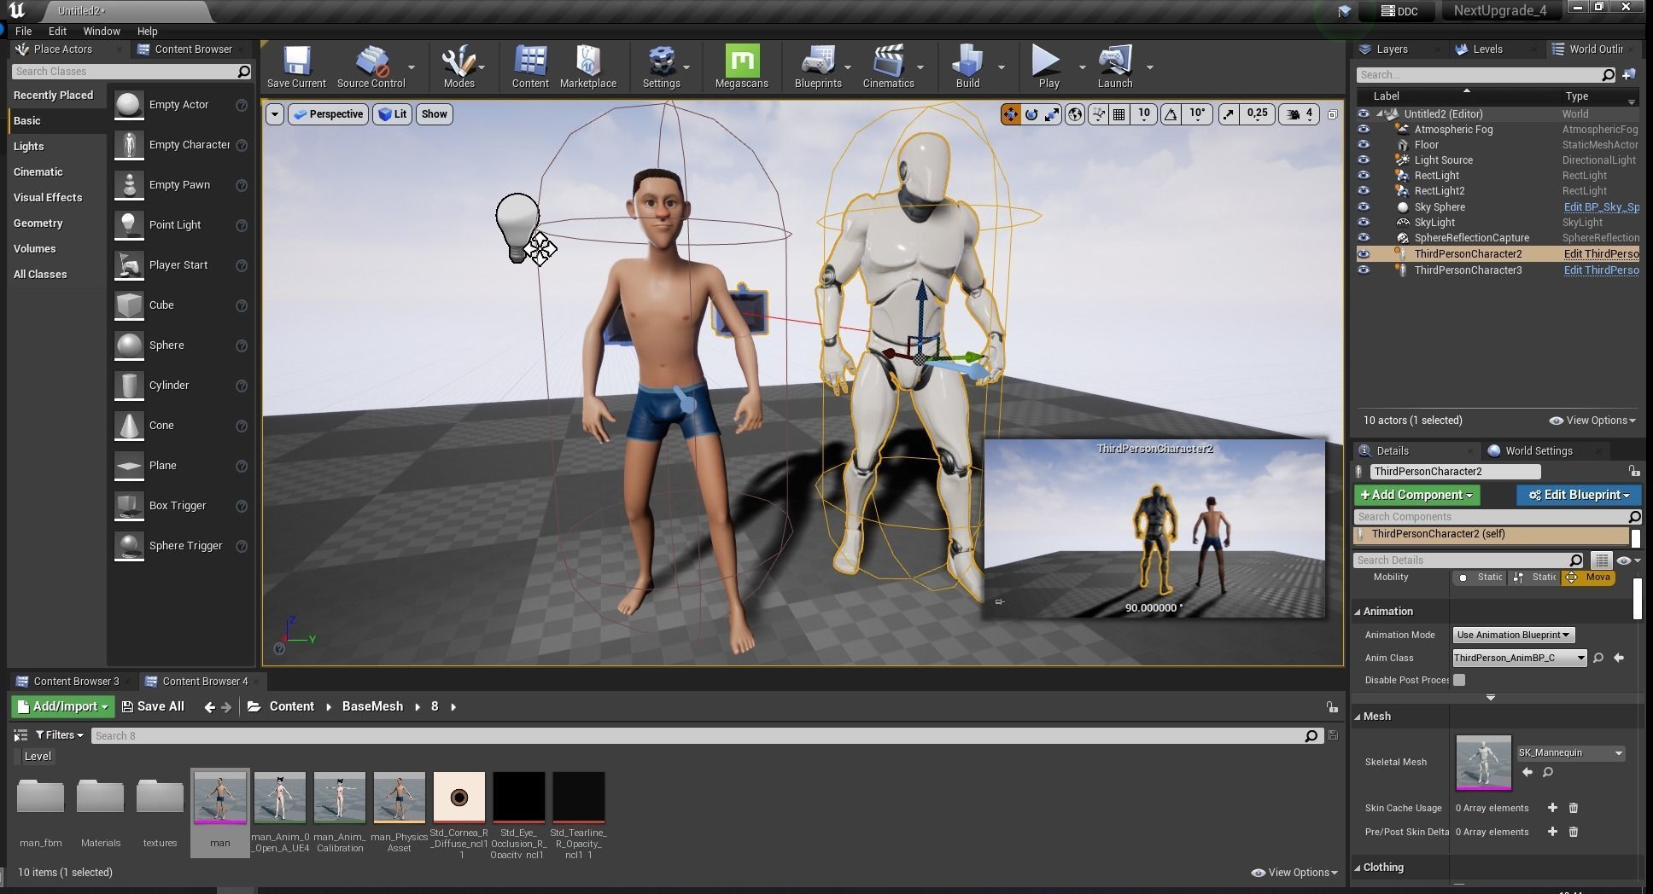The width and height of the screenshot is (1653, 894).
Task: Open SK_Mannequin skeletal mesh dropdown
Action: pos(1570,752)
